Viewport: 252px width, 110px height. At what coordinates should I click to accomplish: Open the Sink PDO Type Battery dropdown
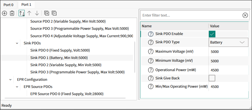228,42
